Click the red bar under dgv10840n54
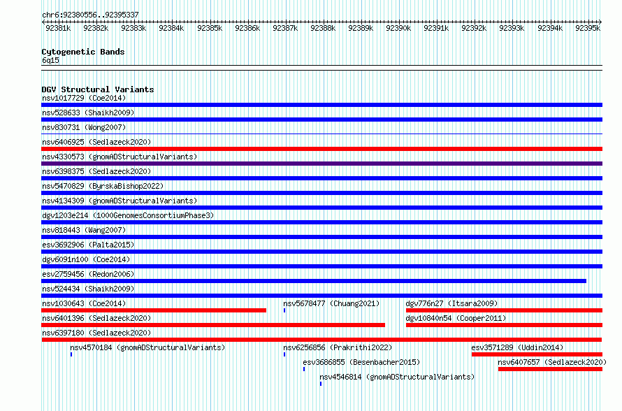This screenshot has height=411, width=622. click(x=504, y=325)
